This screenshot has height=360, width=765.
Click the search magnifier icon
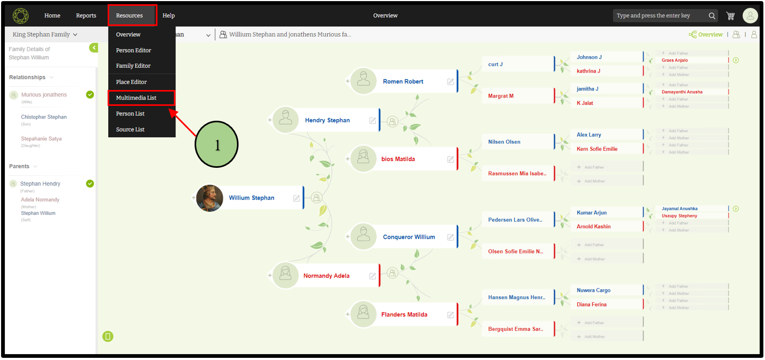pos(712,16)
